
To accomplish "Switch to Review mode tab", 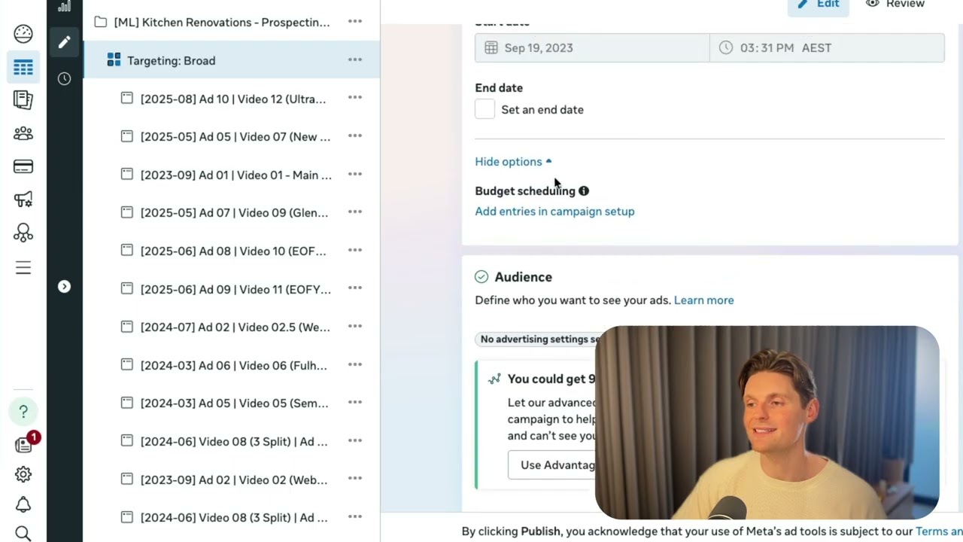I will click(x=895, y=5).
